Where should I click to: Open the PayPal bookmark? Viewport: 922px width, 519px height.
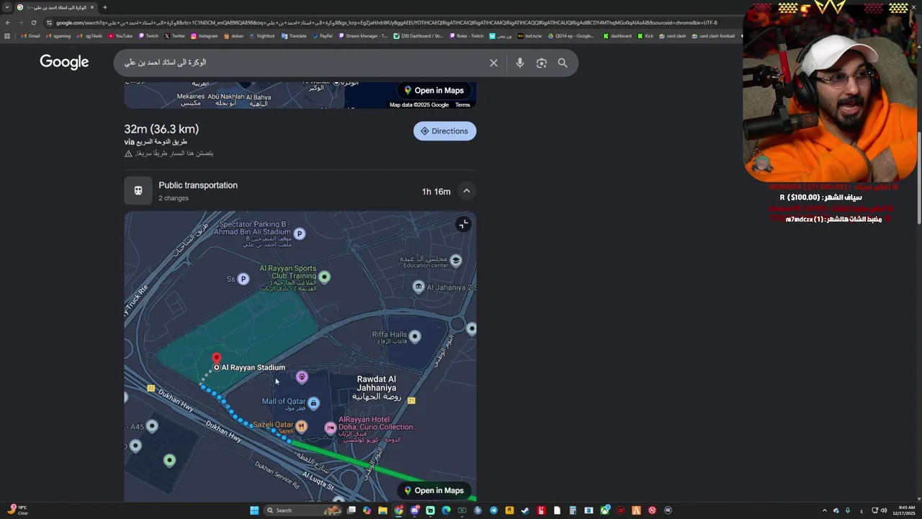tap(323, 36)
